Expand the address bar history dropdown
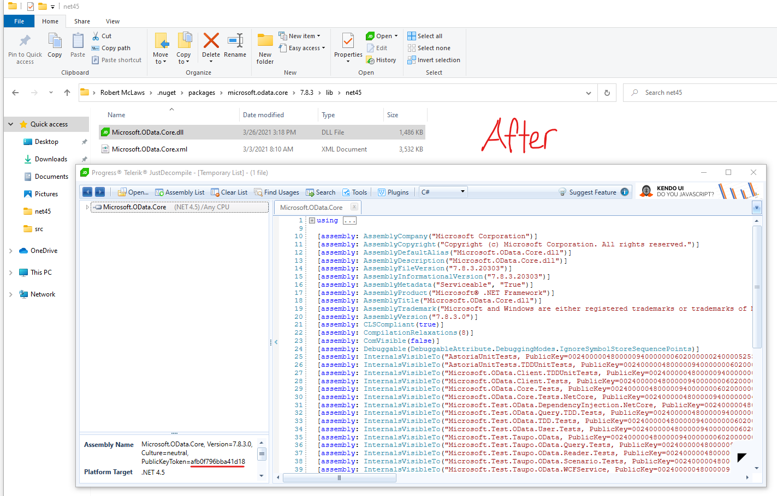The image size is (777, 496). click(x=589, y=93)
